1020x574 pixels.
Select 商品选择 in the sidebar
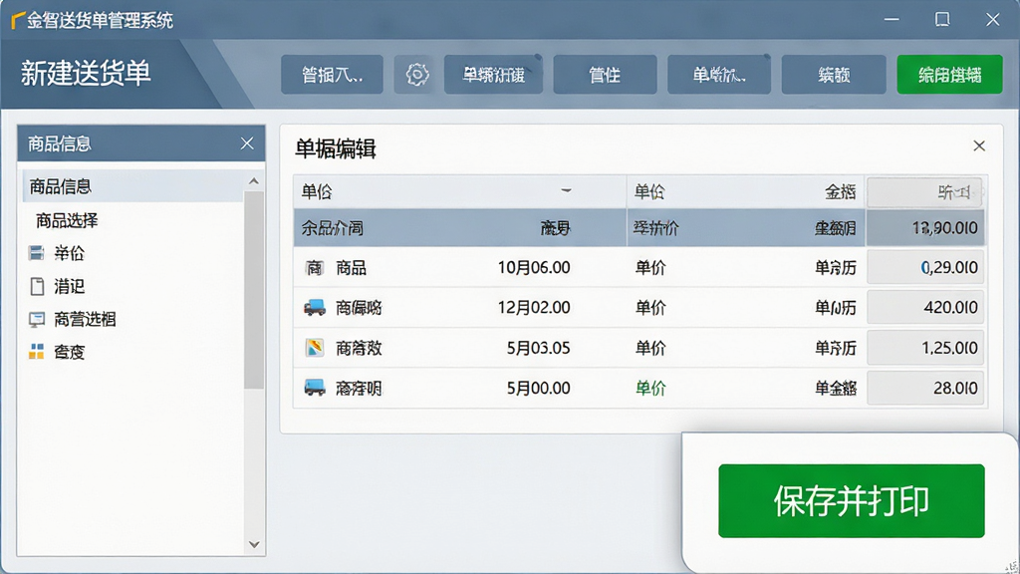click(67, 220)
